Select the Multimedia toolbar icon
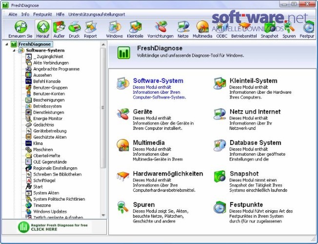This screenshot has width=318, height=244. pyautogui.click(x=202, y=26)
